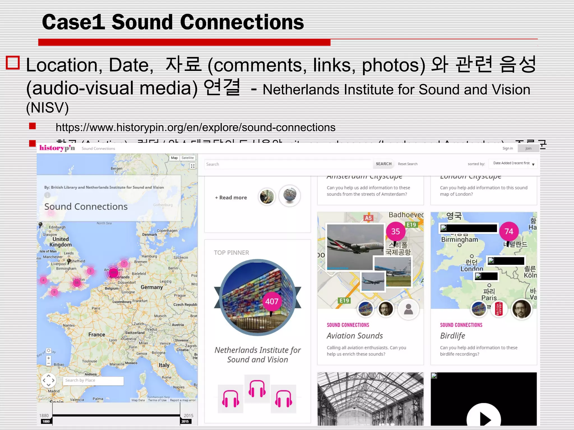
Task: Click Terms of Use on the map
Action: 157,400
